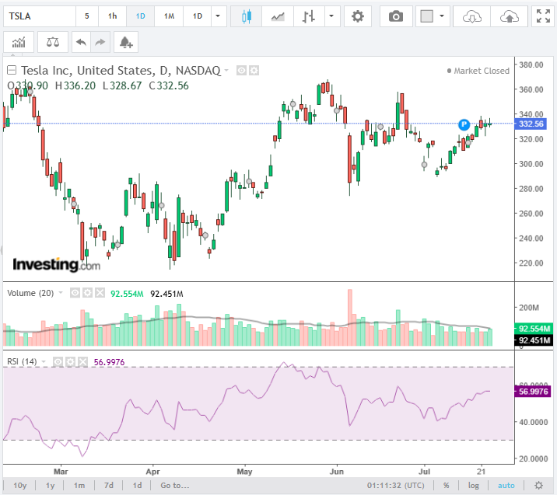Select second 1D interval button
This screenshot has width=557, height=495.
point(197,16)
